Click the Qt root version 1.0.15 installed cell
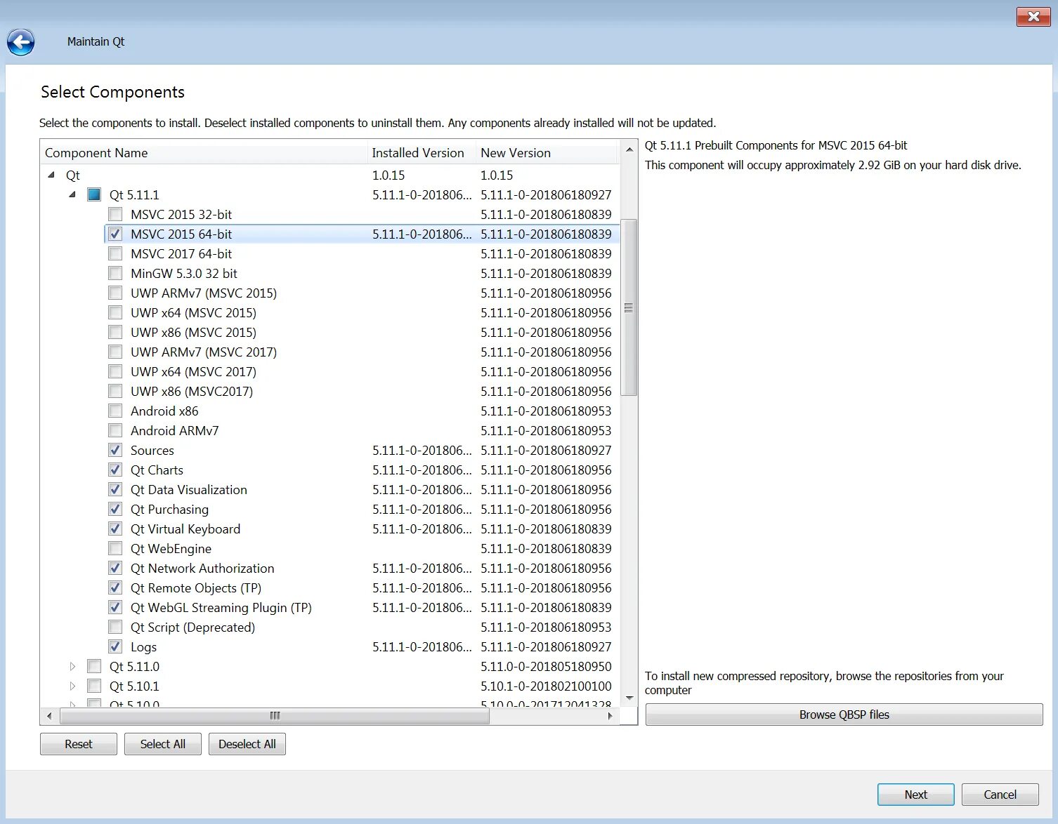 388,175
